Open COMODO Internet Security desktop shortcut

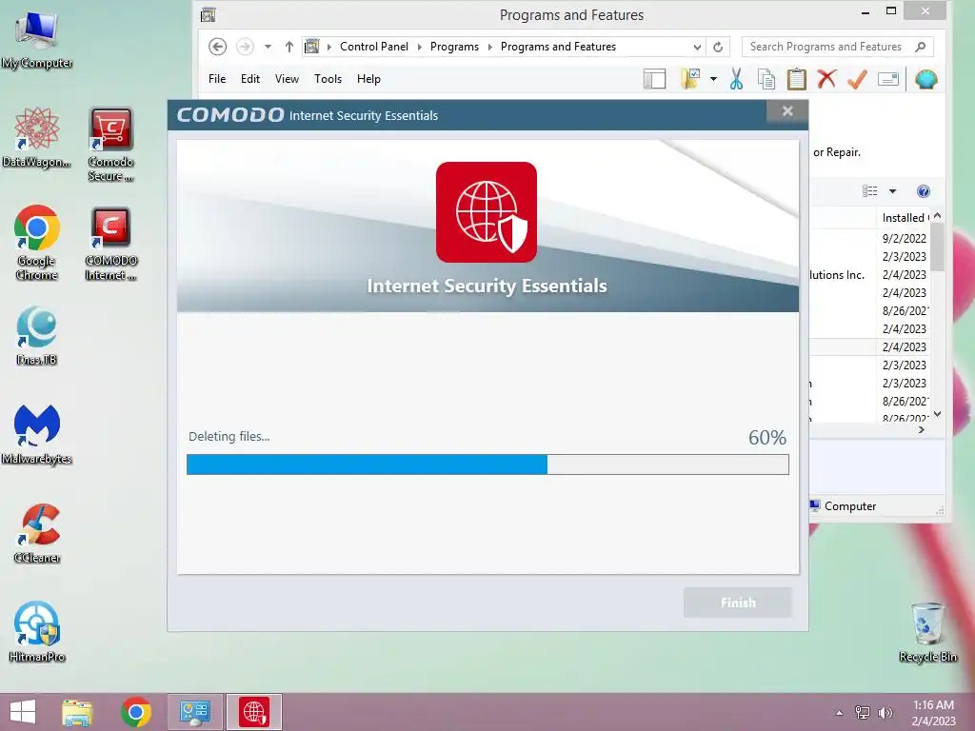click(110, 244)
